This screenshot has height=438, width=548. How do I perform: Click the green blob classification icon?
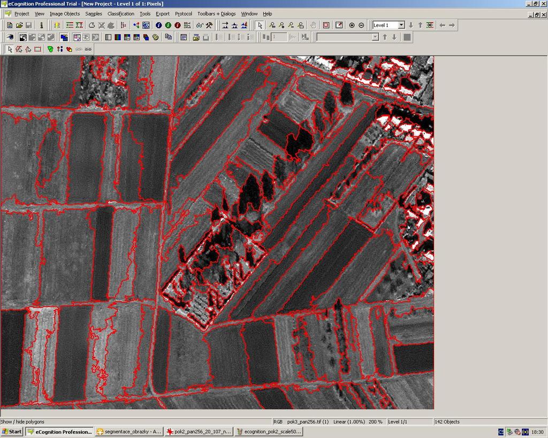(50, 49)
